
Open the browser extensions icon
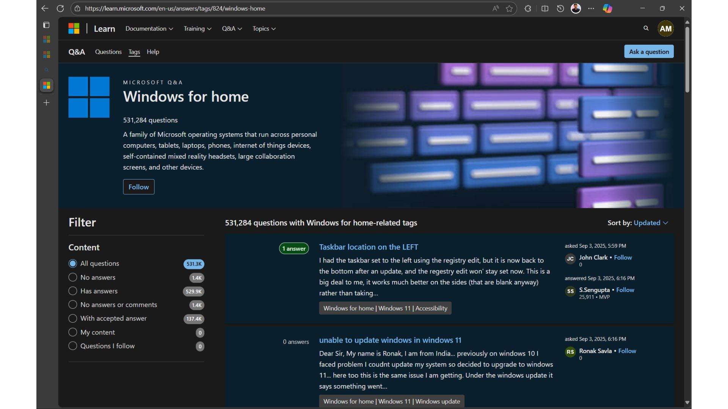(528, 8)
